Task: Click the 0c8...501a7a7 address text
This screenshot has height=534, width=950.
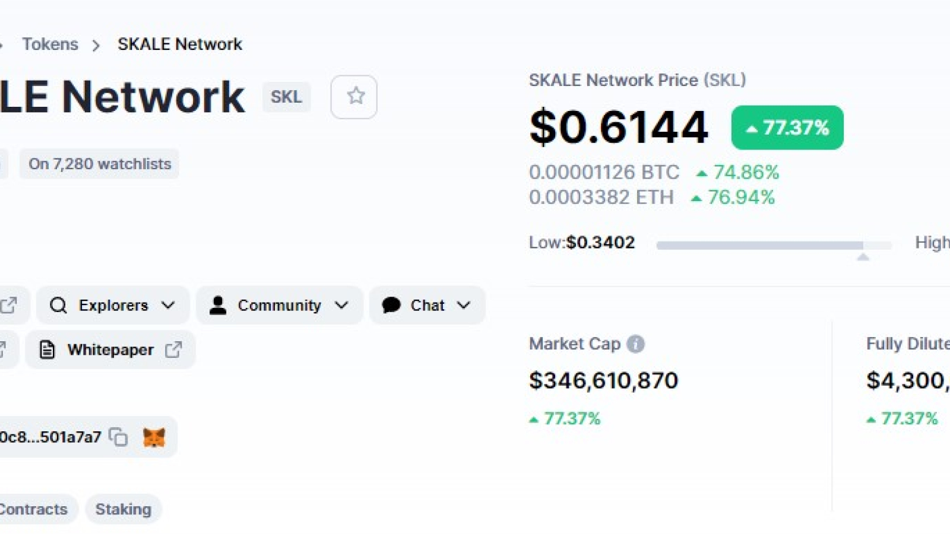Action: click(50, 437)
